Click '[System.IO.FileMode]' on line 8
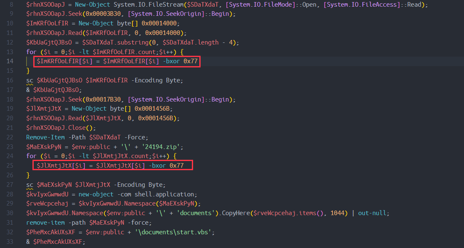 261,5
